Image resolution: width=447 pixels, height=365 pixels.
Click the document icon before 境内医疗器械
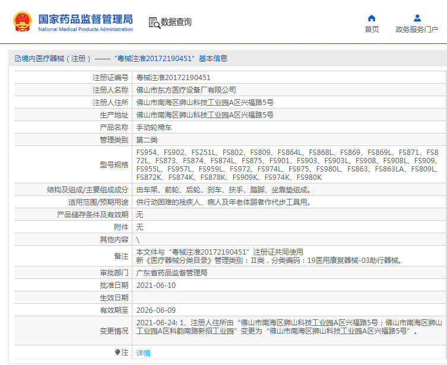18,59
